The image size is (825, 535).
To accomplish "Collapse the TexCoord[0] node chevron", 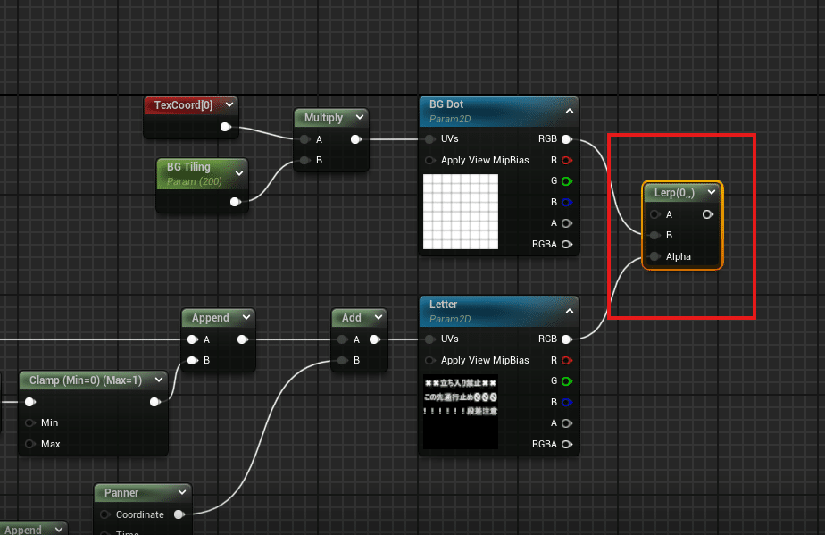I will tap(229, 104).
